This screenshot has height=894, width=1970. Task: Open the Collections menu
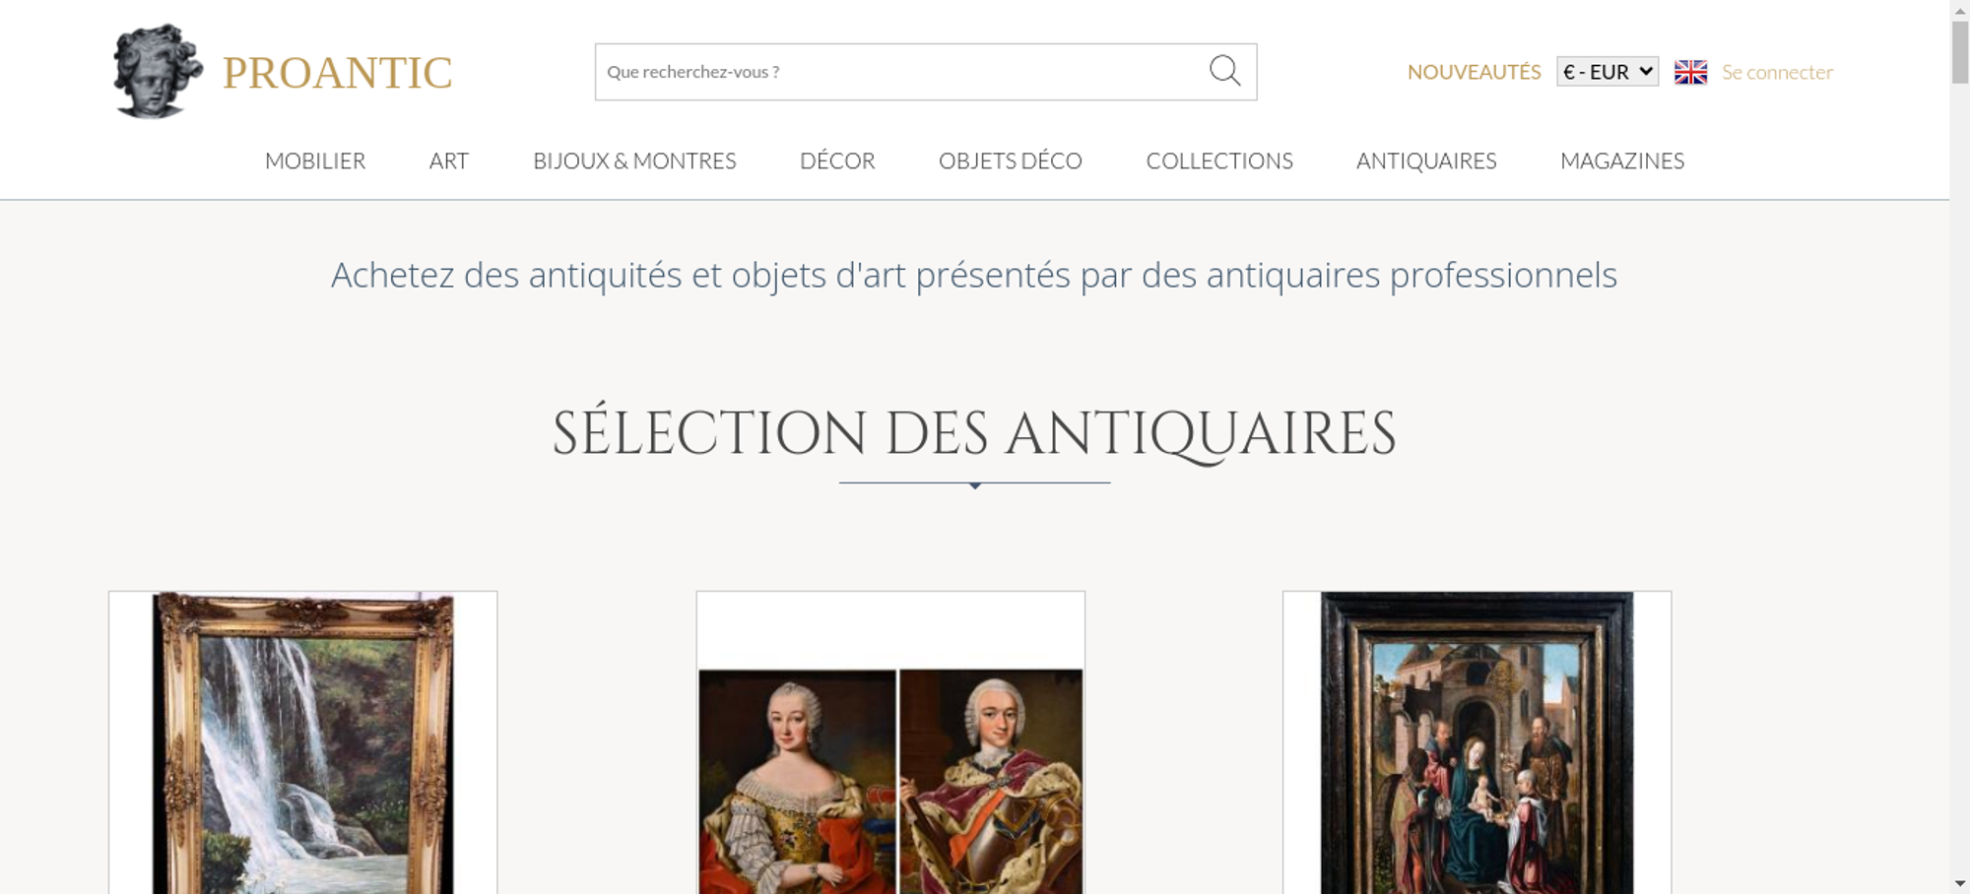coord(1219,160)
